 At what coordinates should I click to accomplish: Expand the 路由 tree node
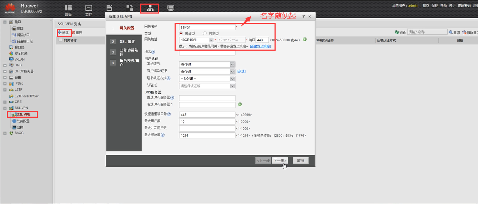pos(5,77)
